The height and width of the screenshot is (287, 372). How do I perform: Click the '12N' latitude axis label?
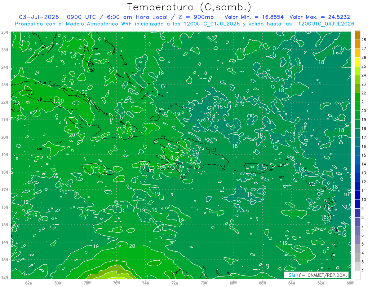(4, 277)
